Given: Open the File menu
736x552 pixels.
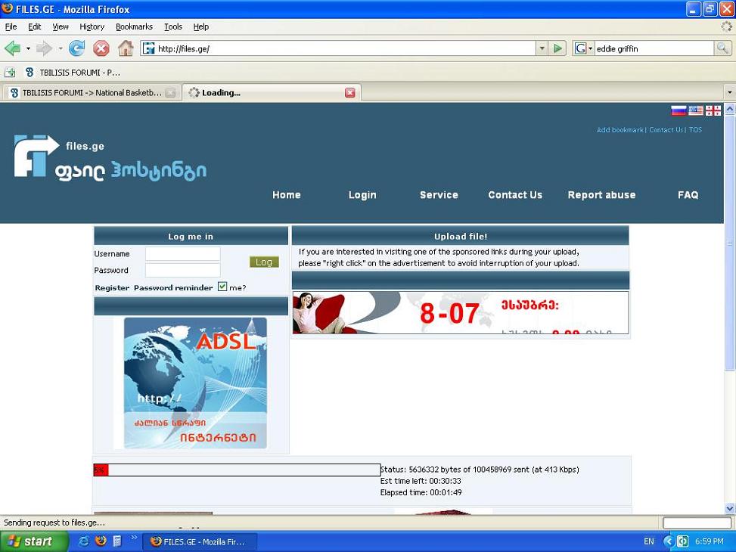Looking at the screenshot, I should pyautogui.click(x=11, y=26).
